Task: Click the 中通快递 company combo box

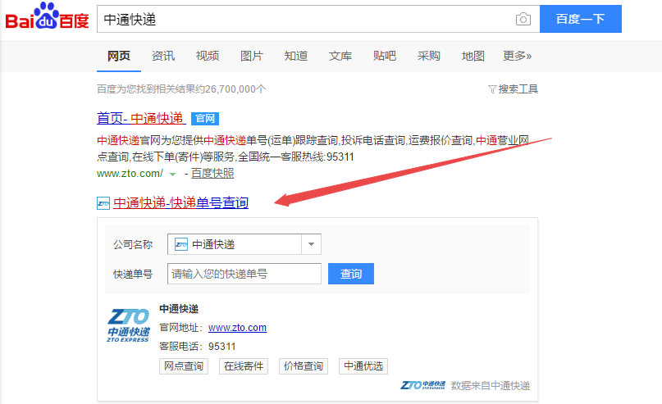Action: 244,244
